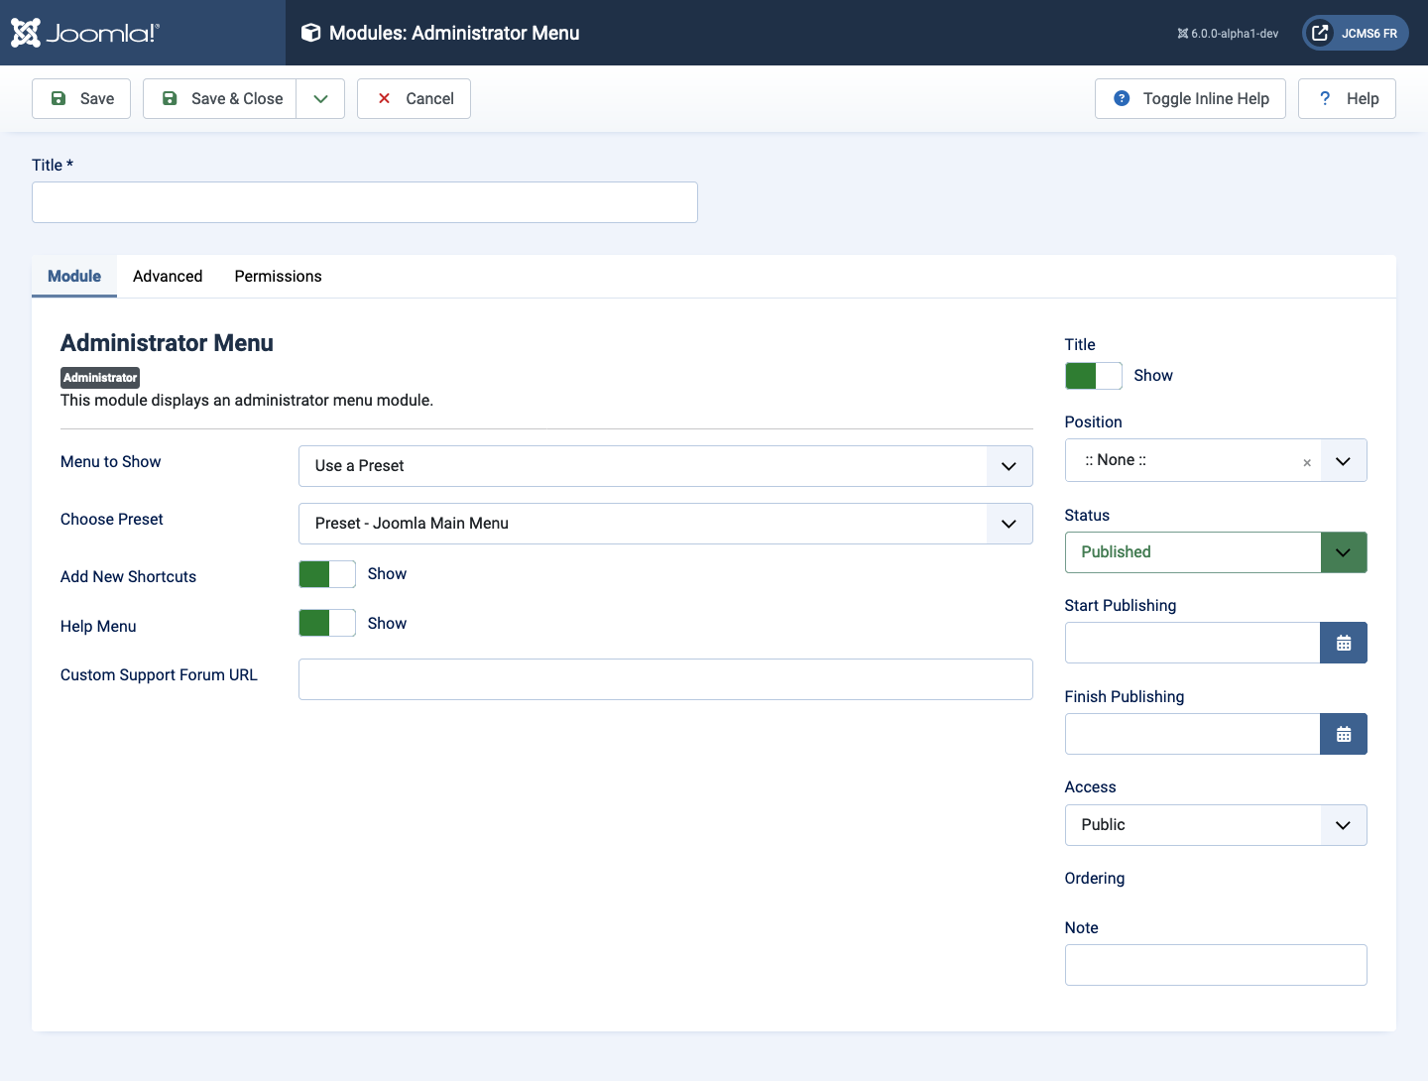Viewport: 1428px width, 1081px height.
Task: Click the modules cube icon beside page title
Action: click(310, 33)
